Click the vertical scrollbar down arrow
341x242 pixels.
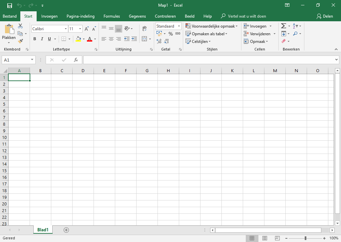[337, 223]
